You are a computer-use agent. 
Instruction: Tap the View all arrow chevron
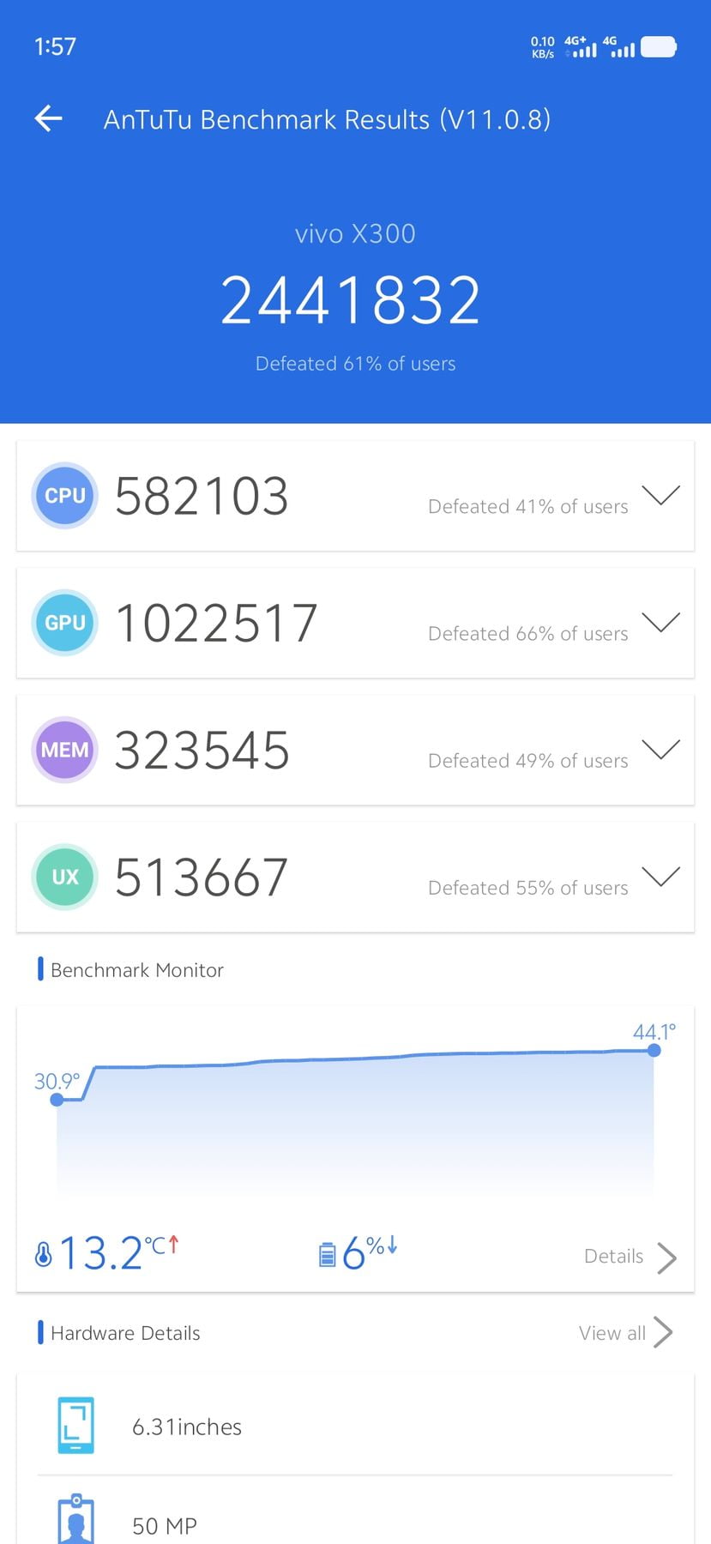click(x=662, y=1333)
